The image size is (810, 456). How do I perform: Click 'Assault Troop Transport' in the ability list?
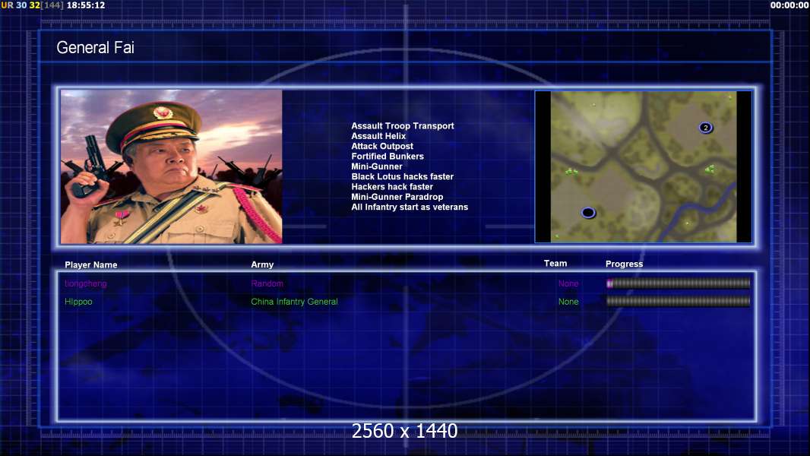403,125
